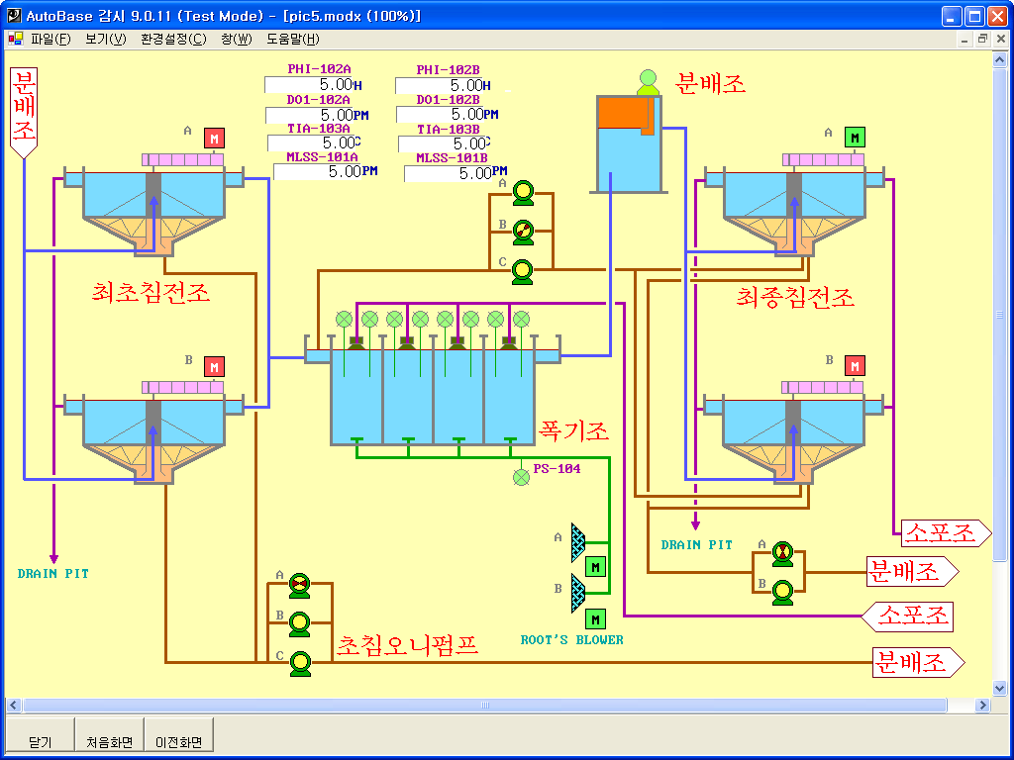This screenshot has width=1014, height=760.
Task: Toggle red motor B of the lower-right settling tank
Action: (855, 366)
